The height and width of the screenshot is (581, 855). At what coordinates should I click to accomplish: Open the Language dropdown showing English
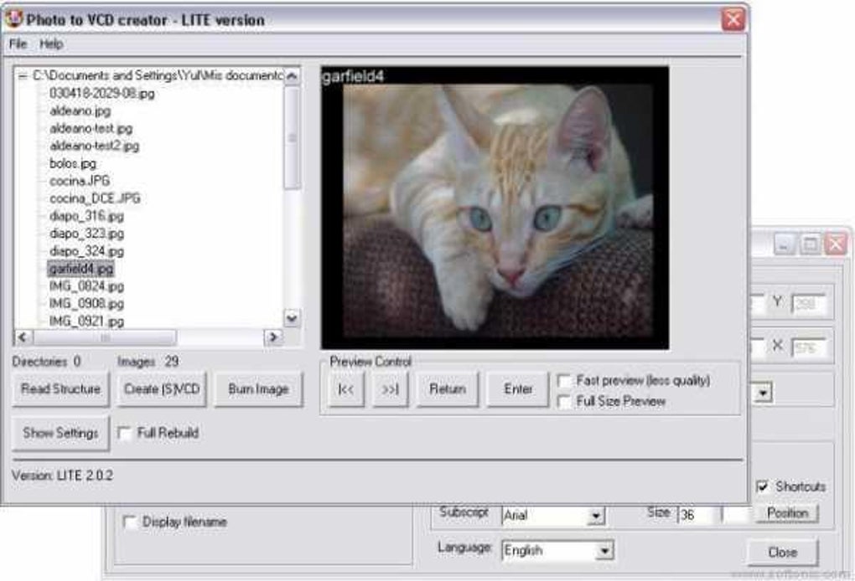606,550
